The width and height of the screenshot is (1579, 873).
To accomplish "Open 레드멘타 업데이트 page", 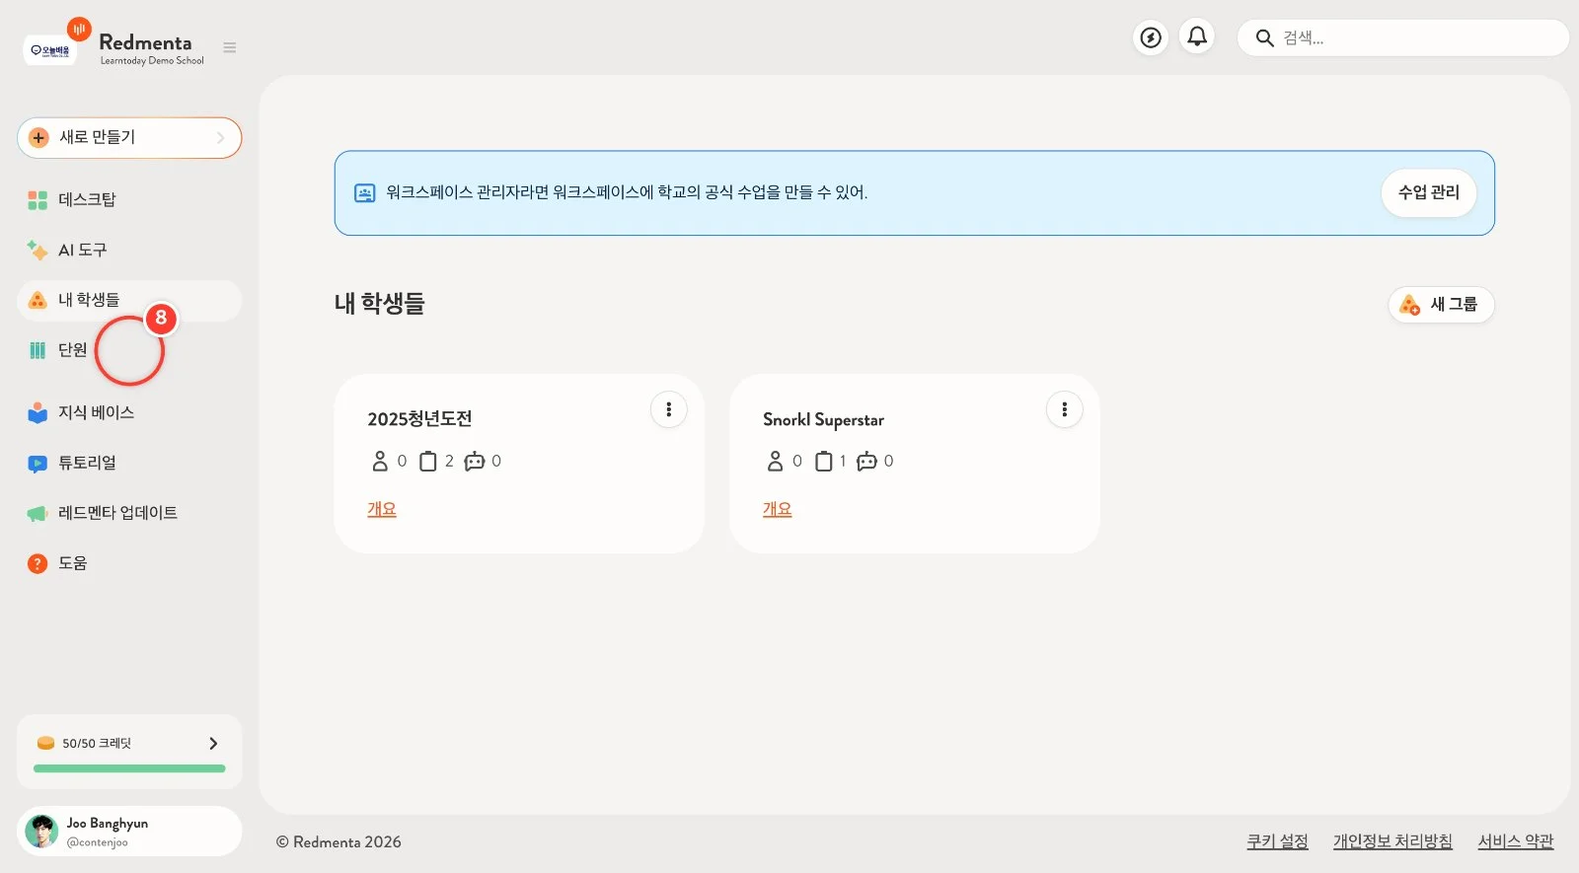I will pyautogui.click(x=129, y=513).
